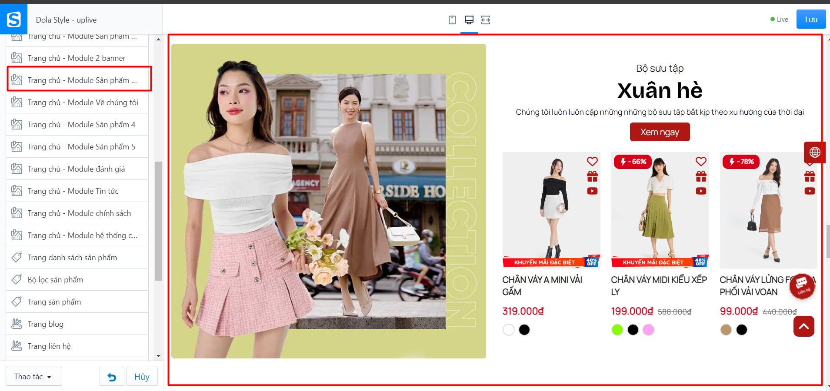Open Trang blog settings
830x391 pixels.
coord(77,324)
